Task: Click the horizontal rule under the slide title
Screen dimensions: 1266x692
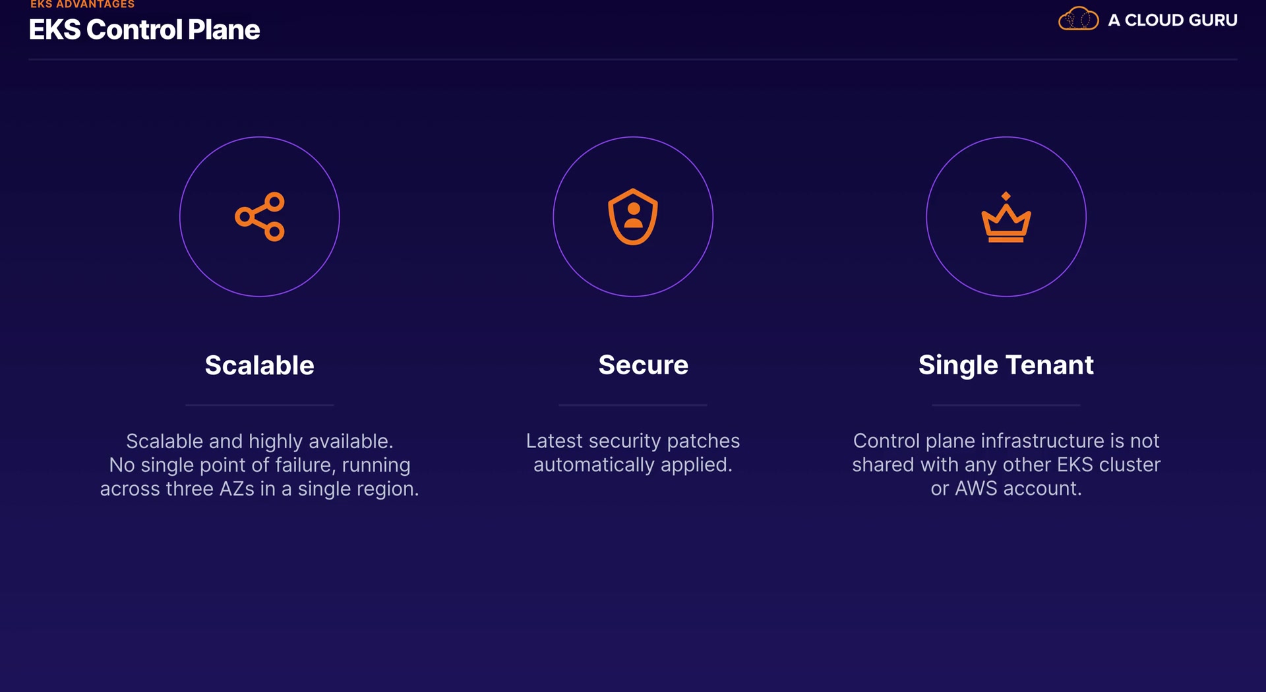Action: point(632,59)
